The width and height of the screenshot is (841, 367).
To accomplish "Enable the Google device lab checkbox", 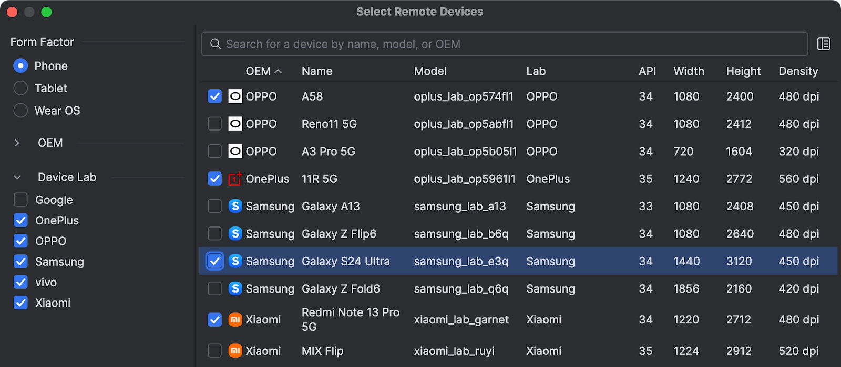I will (x=20, y=200).
